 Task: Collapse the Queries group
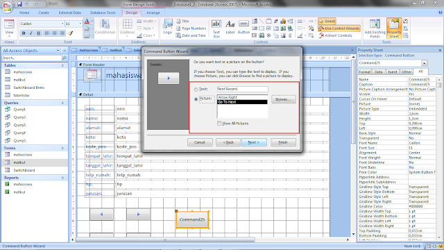click(x=62, y=103)
